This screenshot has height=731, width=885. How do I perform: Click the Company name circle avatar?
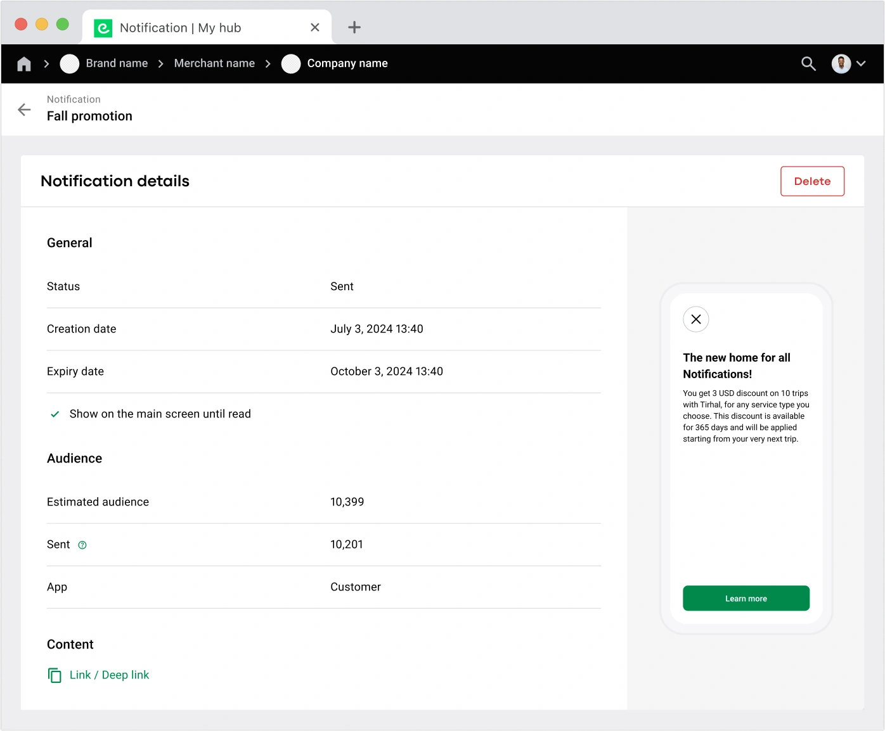click(291, 64)
